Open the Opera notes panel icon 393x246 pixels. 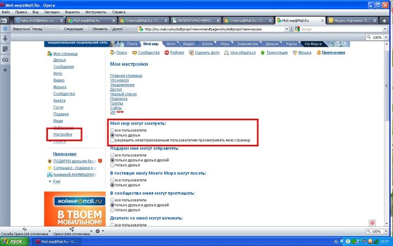click(5, 49)
